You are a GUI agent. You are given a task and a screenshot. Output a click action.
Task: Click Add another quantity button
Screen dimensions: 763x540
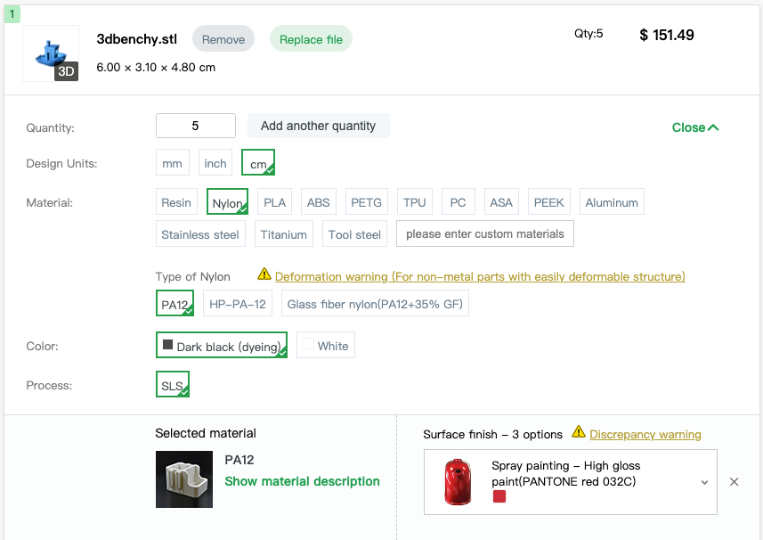(318, 126)
